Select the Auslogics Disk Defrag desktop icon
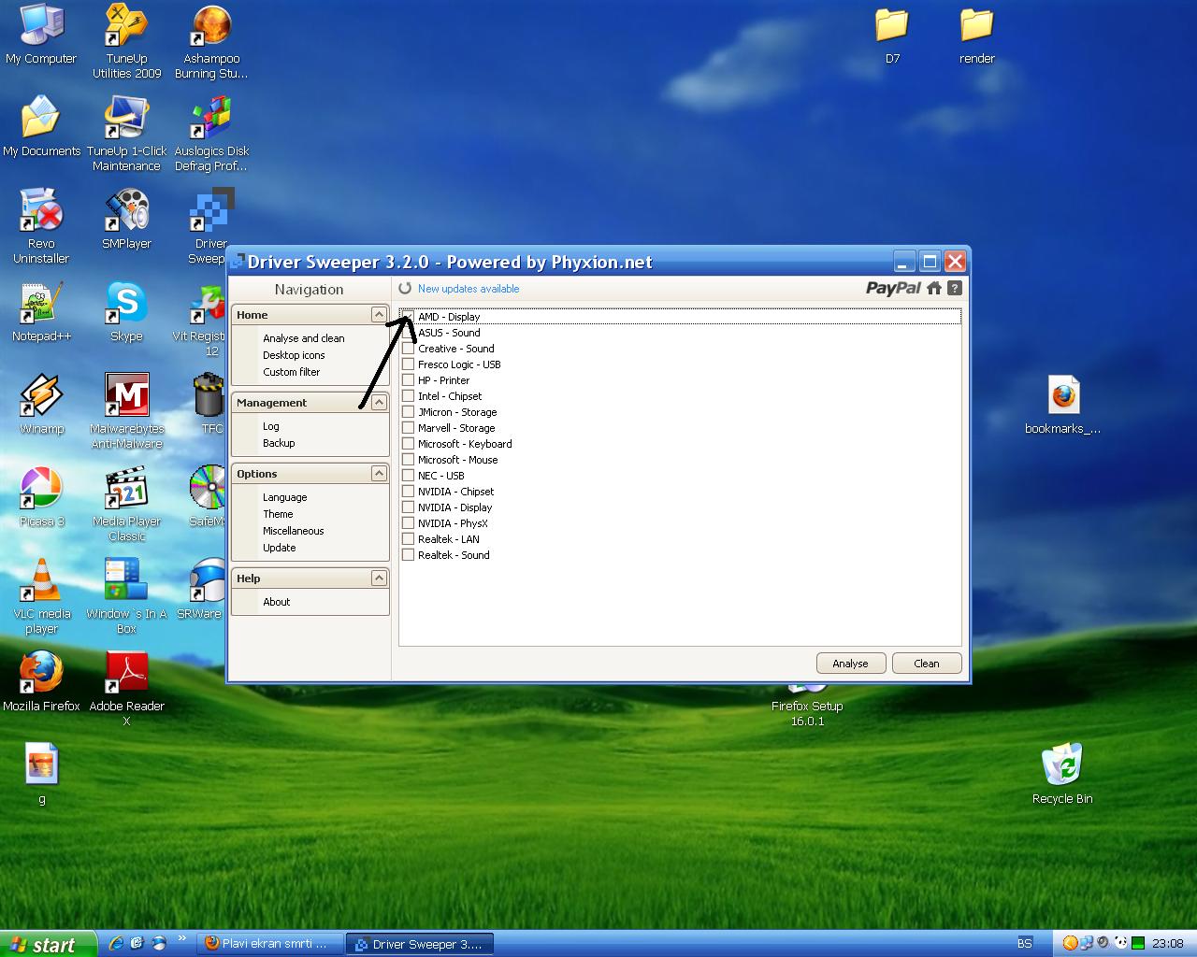Screen dimensions: 1197x957 [211, 134]
